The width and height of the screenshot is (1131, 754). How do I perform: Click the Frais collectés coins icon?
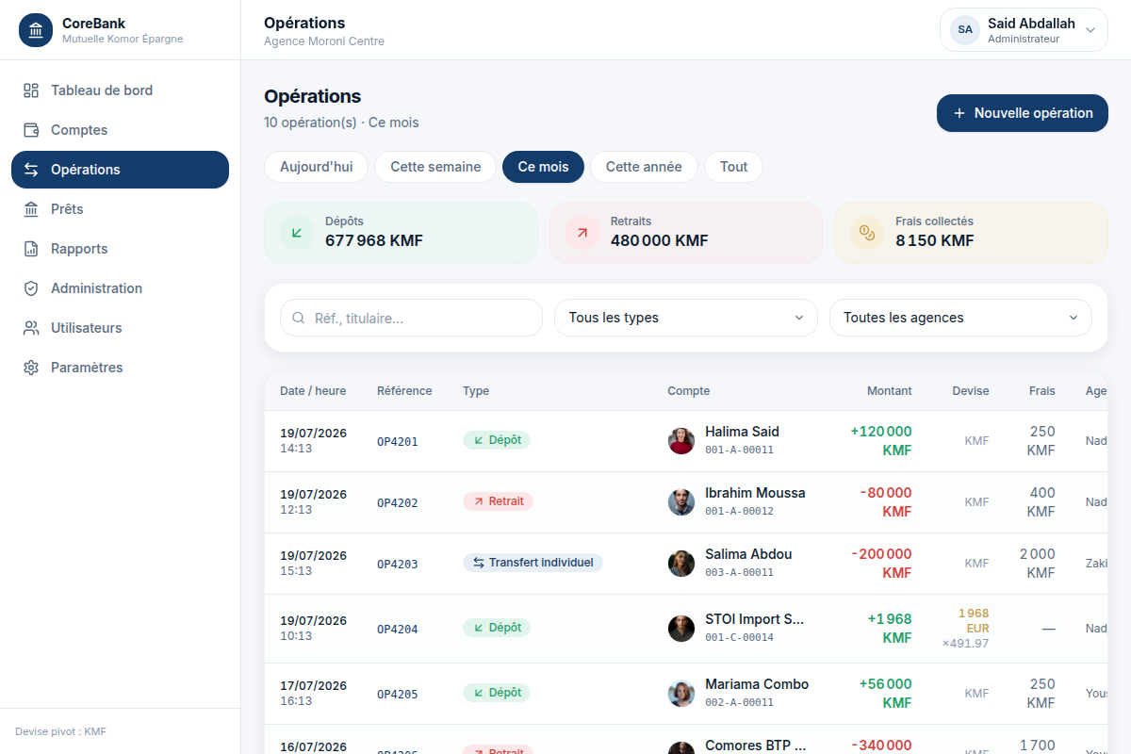pyautogui.click(x=867, y=232)
